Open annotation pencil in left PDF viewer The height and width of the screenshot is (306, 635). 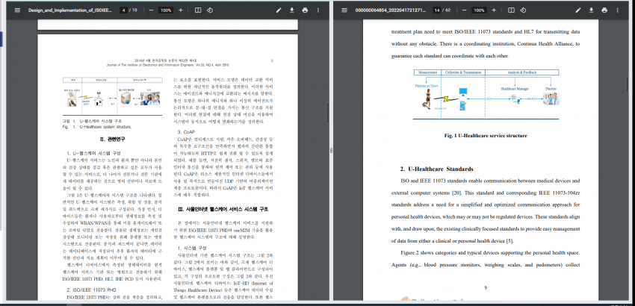coord(279,10)
